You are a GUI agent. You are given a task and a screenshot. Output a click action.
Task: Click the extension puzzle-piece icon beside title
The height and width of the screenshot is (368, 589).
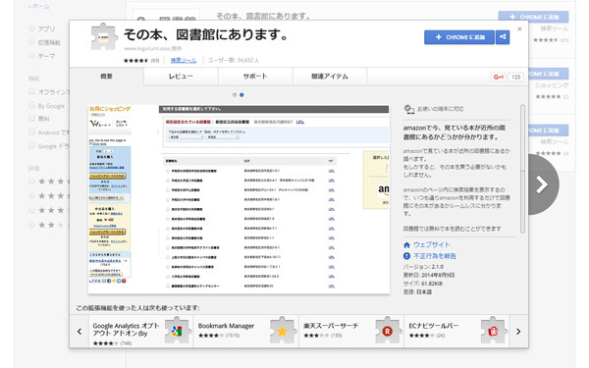coord(104,37)
